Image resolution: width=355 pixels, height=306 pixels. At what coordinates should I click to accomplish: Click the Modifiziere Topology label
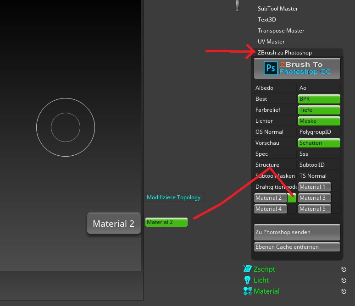174,197
